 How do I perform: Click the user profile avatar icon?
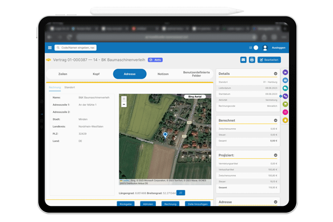click(x=265, y=48)
